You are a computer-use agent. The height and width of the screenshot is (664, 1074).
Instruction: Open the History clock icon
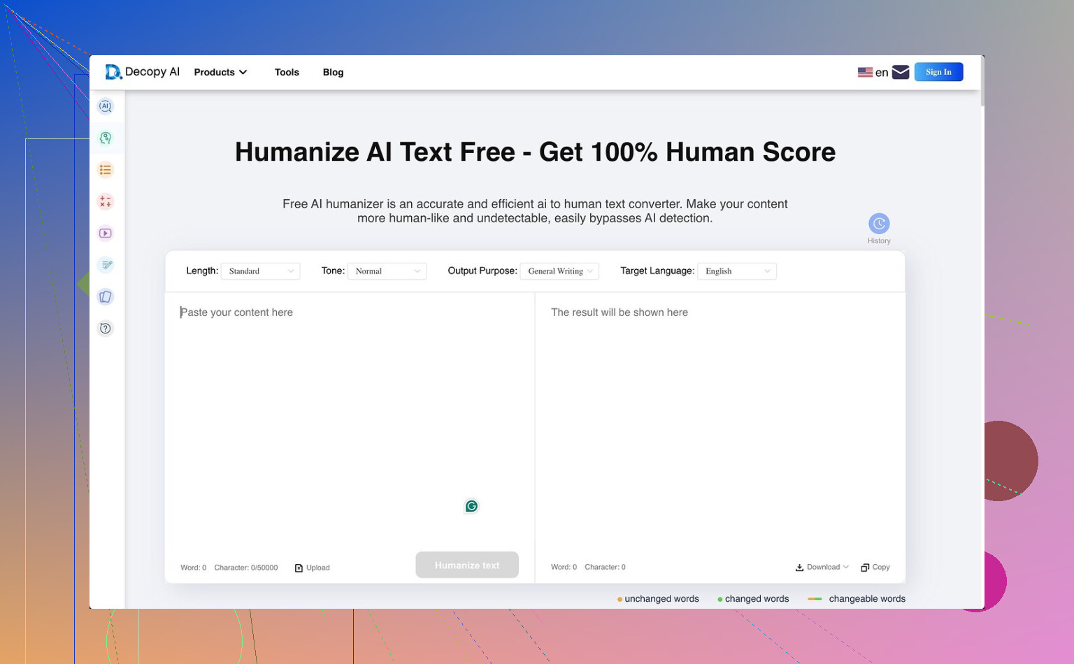coord(879,224)
